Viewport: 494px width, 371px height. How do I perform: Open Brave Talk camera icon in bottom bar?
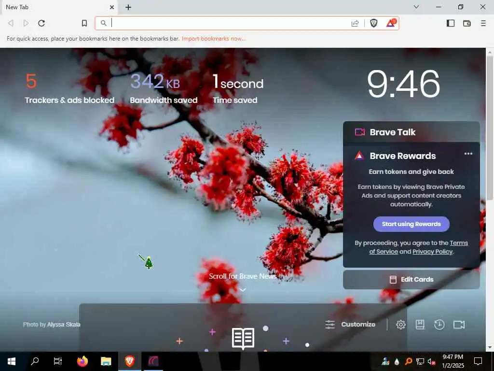point(459,324)
